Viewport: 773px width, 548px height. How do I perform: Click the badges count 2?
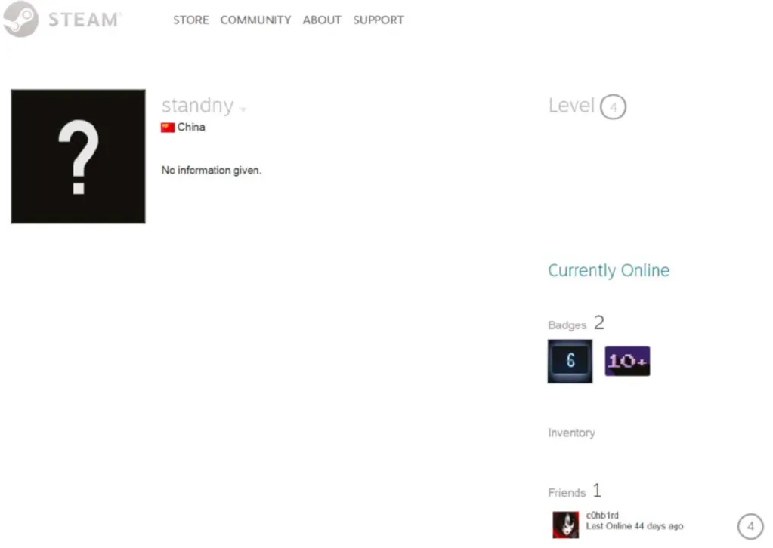(599, 323)
